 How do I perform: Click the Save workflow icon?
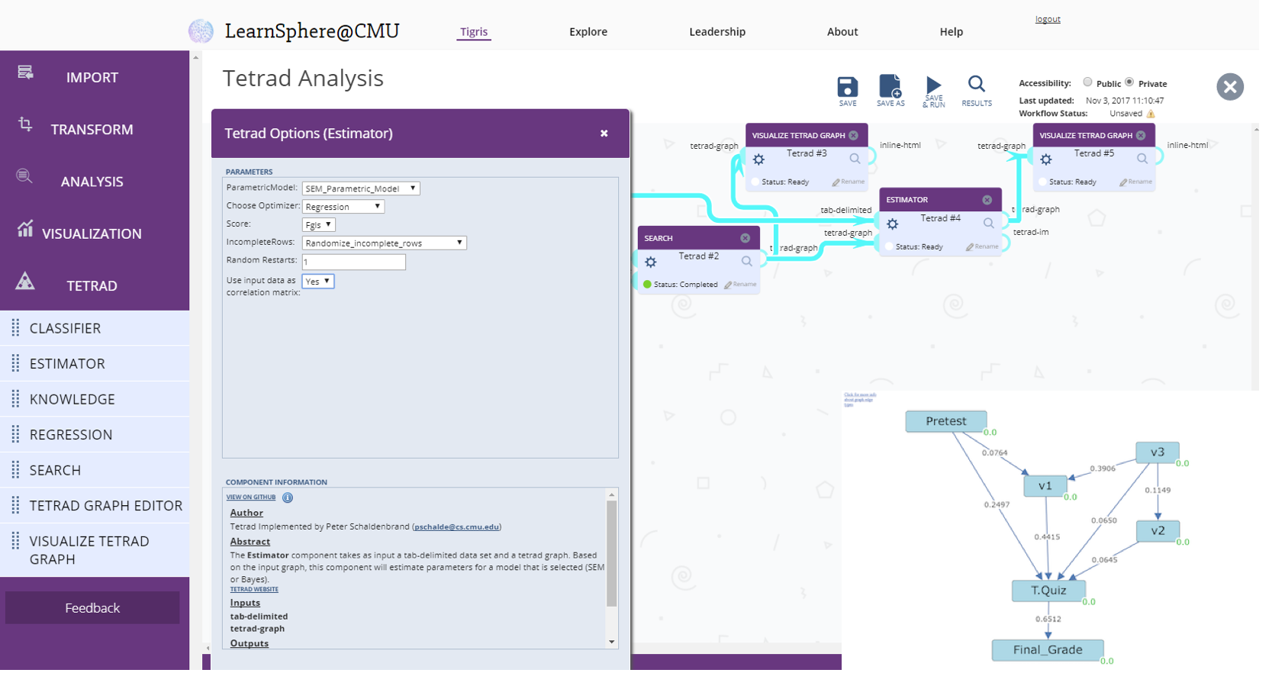pyautogui.click(x=847, y=87)
